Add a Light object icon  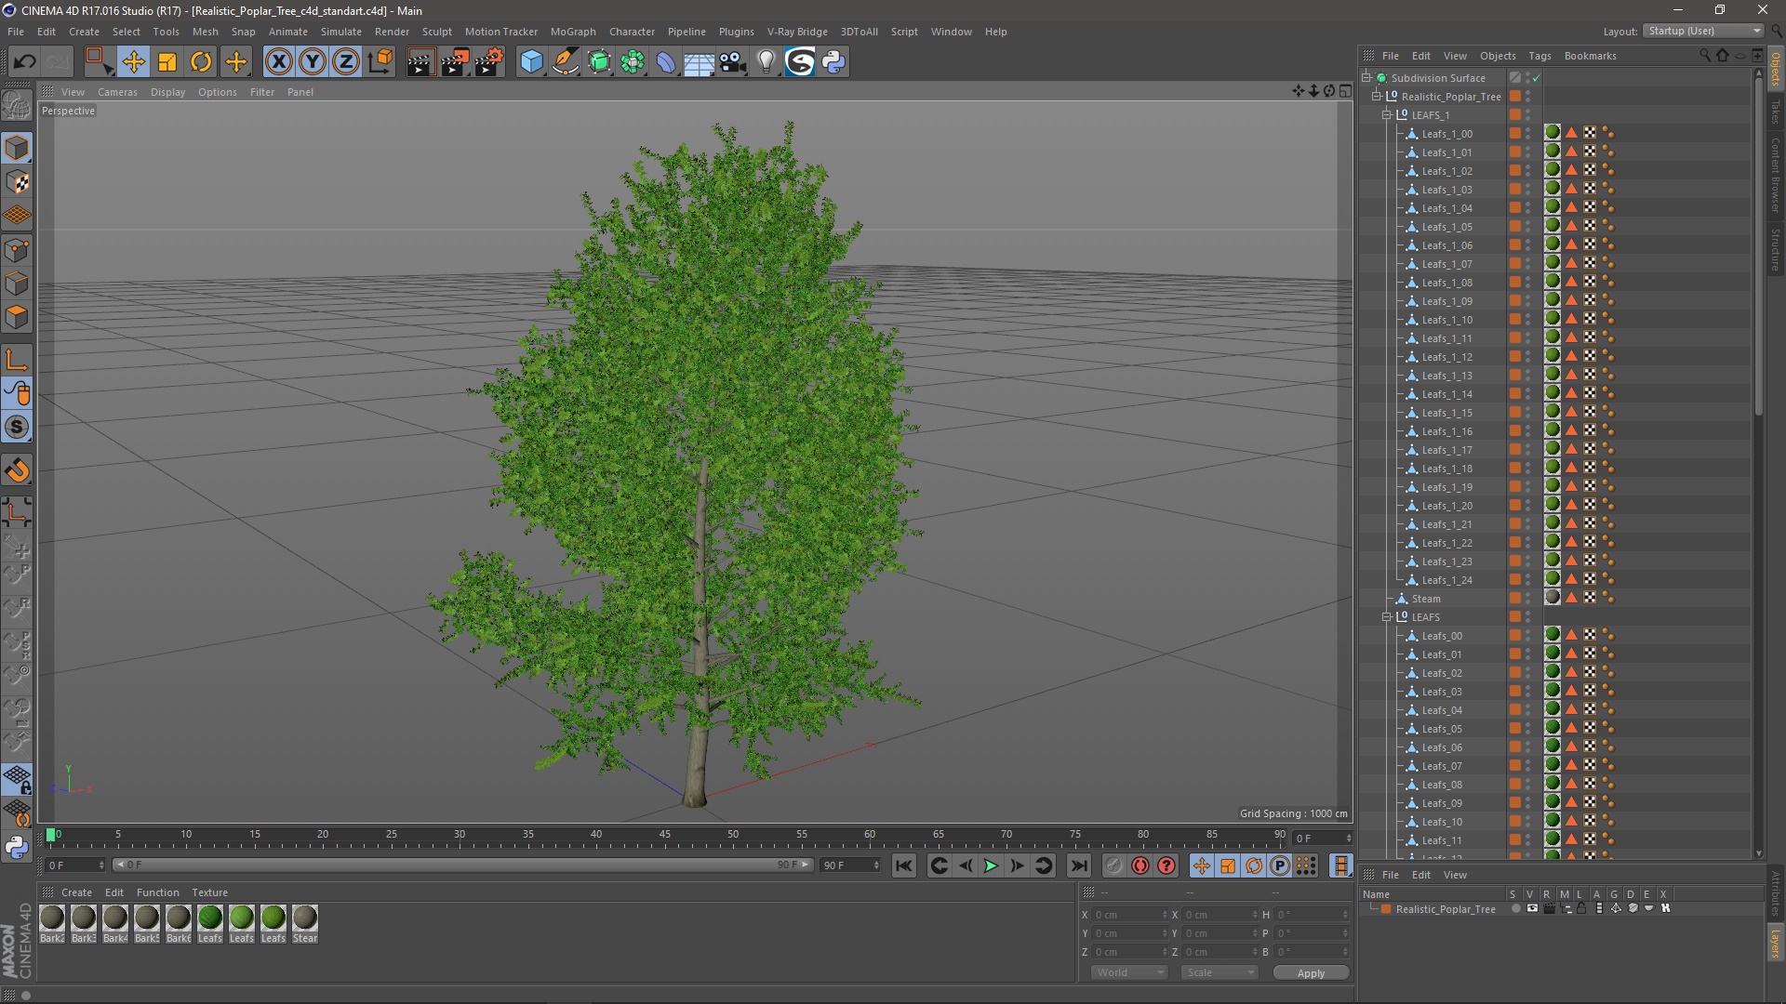(766, 62)
